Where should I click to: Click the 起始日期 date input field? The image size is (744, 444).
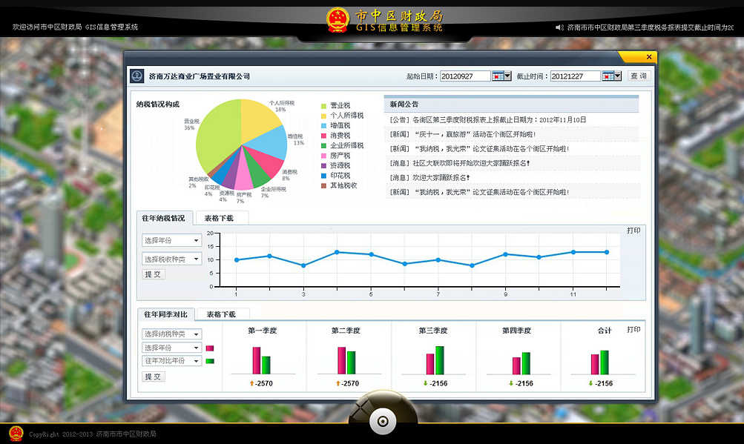point(464,76)
